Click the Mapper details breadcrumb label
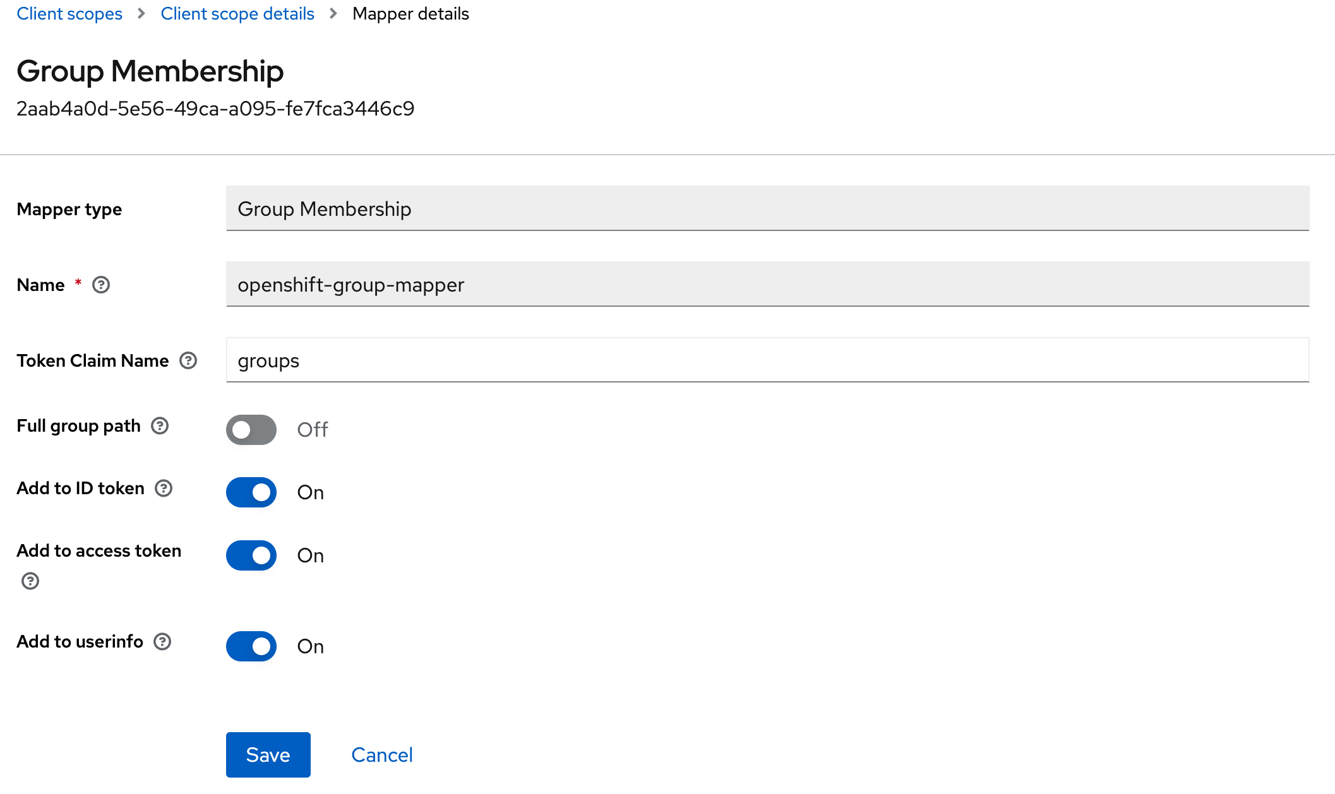 coord(411,13)
